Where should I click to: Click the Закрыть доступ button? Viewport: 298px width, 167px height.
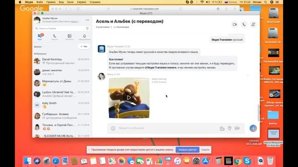[x=187, y=149]
